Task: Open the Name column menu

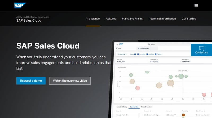Action: click(x=121, y=111)
